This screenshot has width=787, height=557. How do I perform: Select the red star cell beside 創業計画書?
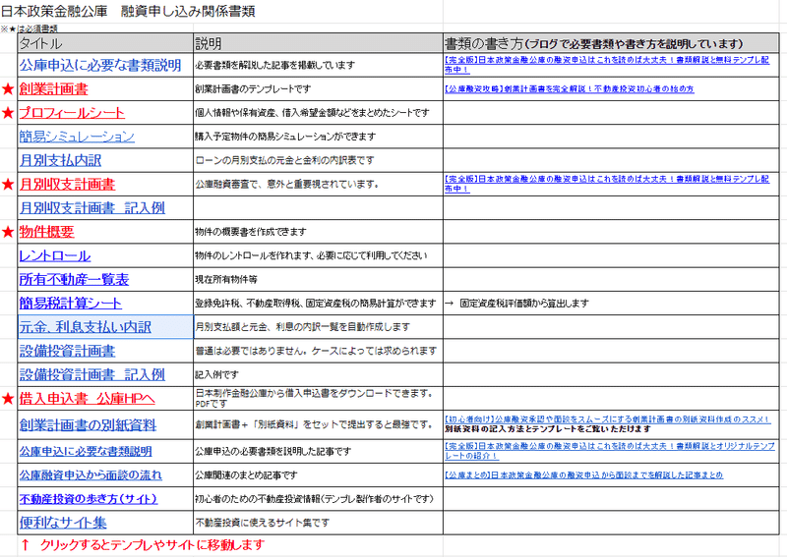click(x=8, y=89)
